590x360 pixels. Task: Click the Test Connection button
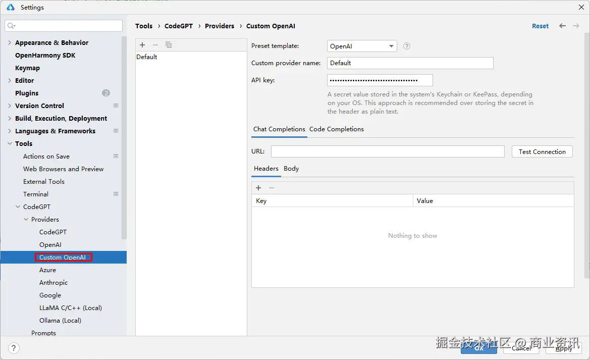[x=542, y=152]
